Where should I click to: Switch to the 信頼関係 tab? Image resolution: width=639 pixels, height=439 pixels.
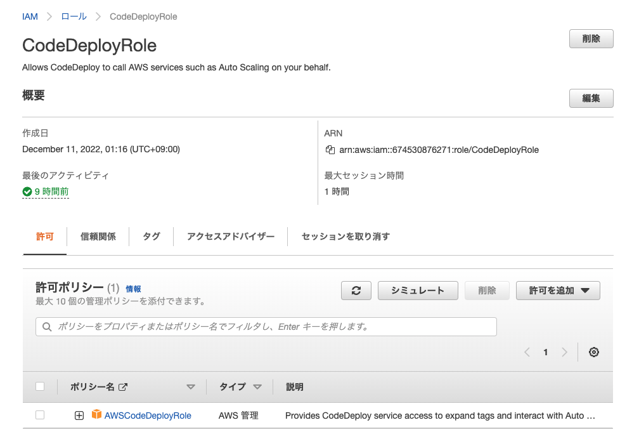point(98,236)
